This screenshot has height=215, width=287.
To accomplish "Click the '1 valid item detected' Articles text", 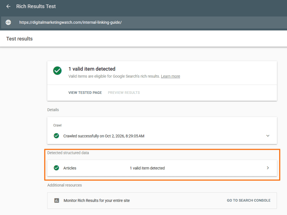I will (x=147, y=168).
